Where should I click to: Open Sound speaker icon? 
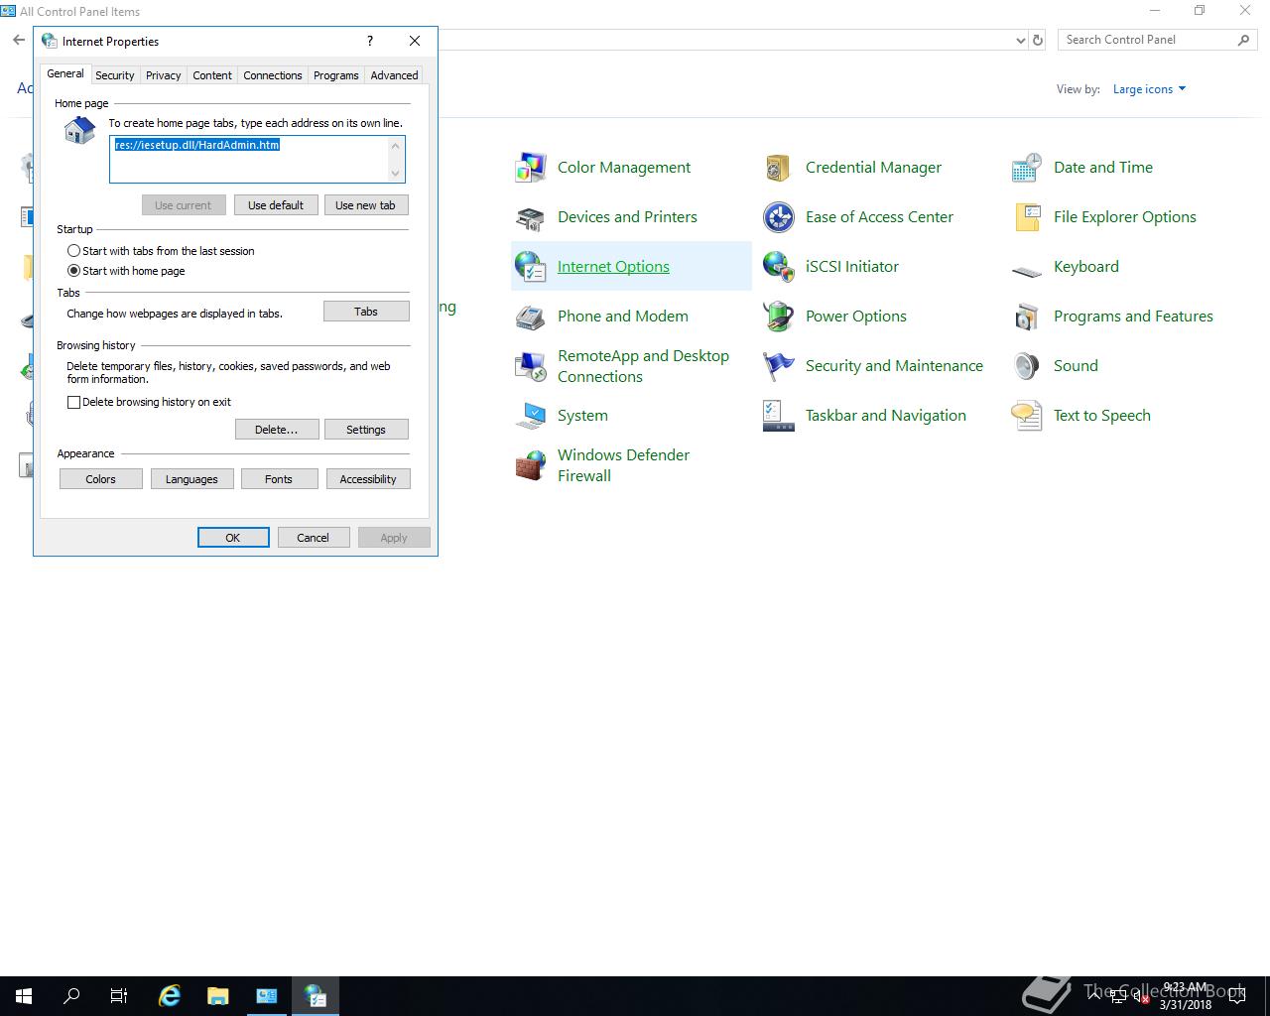1027,366
